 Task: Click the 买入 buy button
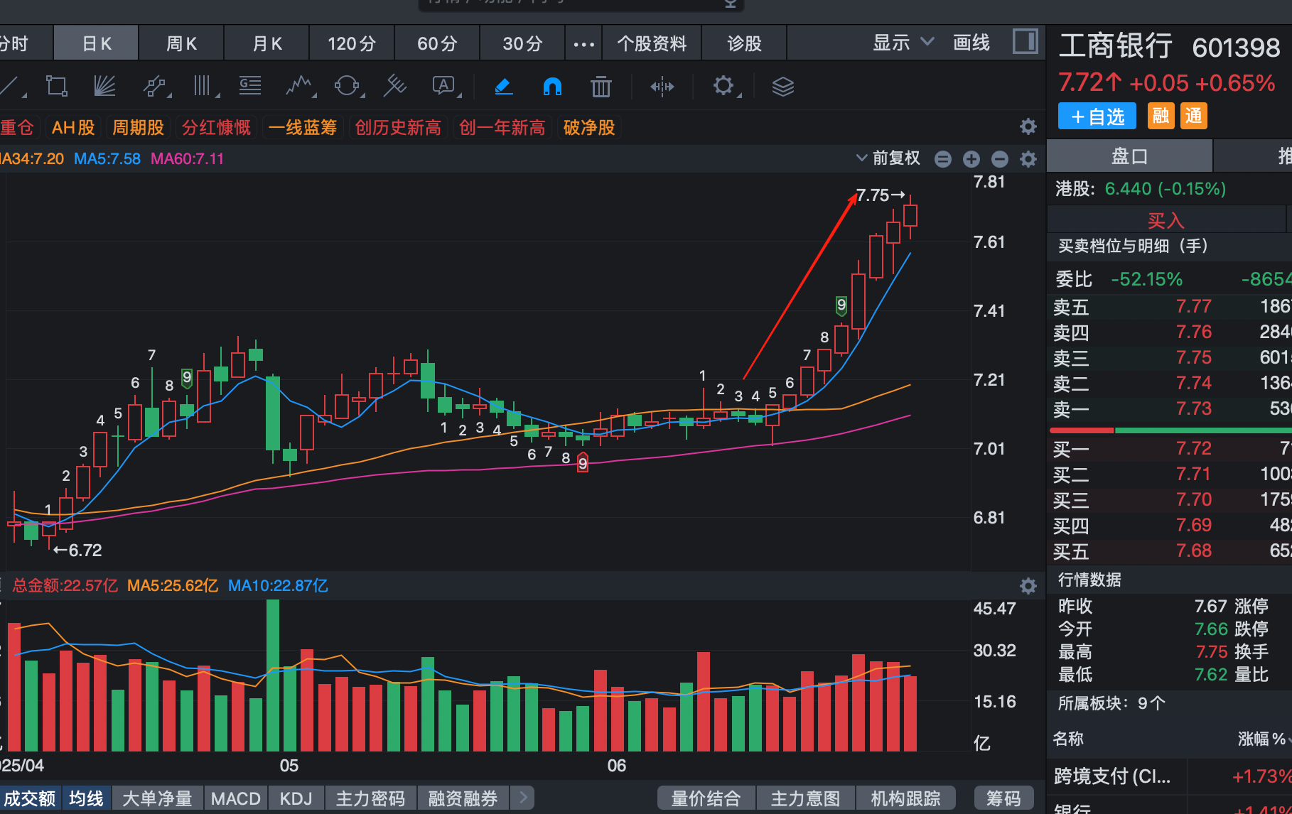(1166, 220)
